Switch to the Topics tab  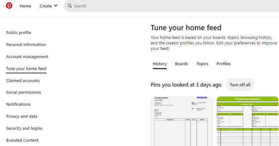(202, 64)
